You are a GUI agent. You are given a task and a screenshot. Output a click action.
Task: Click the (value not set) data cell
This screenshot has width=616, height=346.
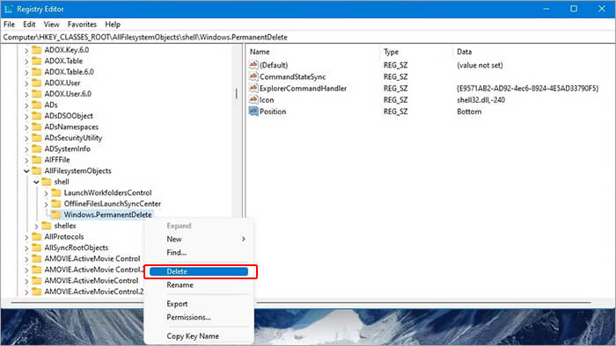pyautogui.click(x=480, y=65)
